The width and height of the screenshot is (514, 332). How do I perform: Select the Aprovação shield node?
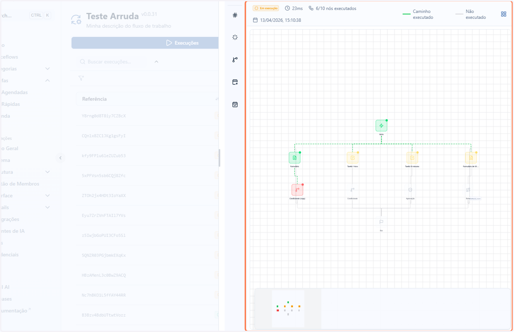410,190
